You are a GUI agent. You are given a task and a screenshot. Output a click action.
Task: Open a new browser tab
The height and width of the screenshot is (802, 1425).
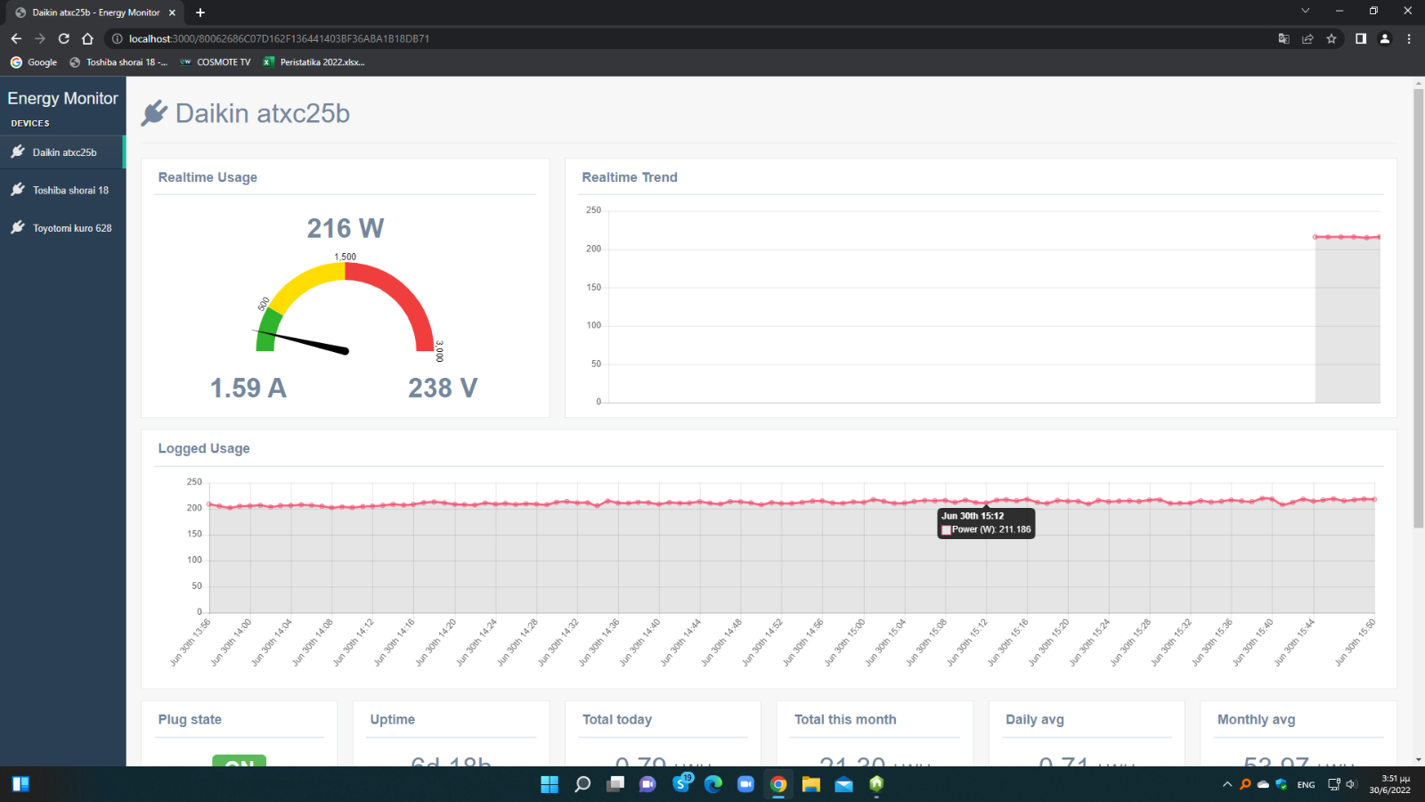tap(200, 12)
